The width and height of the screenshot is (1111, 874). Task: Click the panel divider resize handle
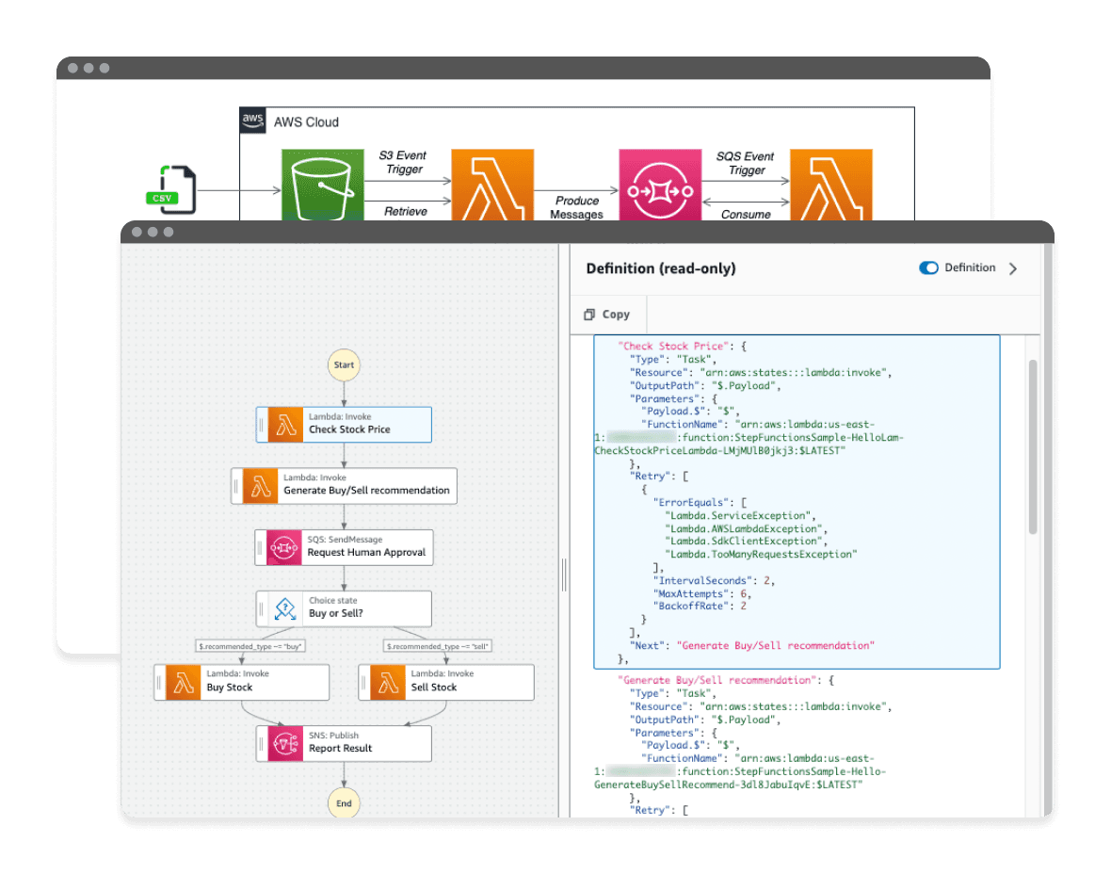coord(564,574)
